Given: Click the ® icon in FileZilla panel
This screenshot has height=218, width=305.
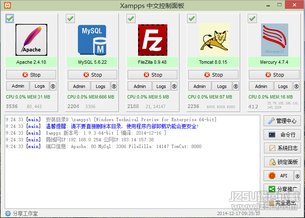Looking at the screenshot, I should pyautogui.click(x=174, y=86).
